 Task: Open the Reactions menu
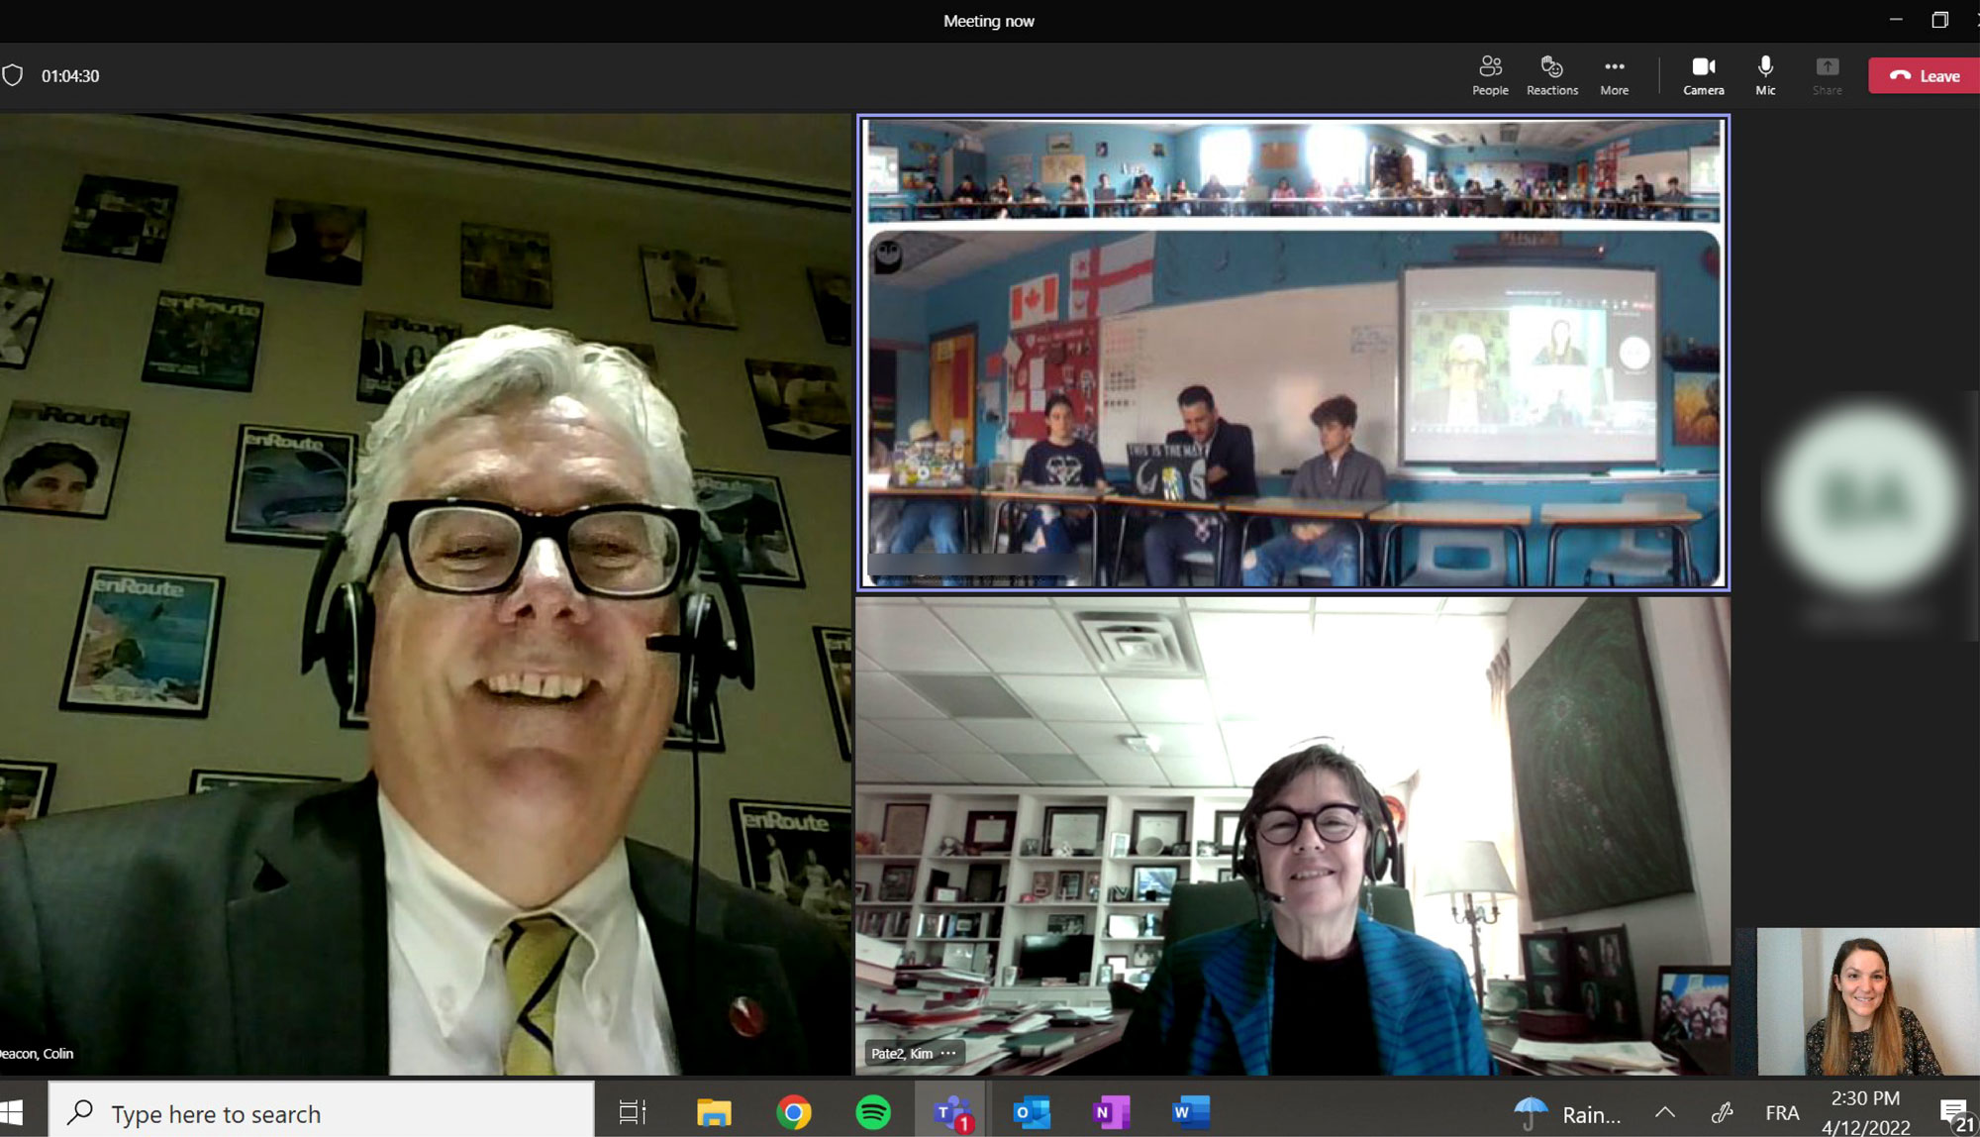(1551, 75)
